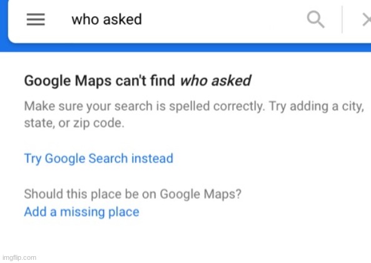371x263 pixels.
Task: Click the word 'place' in the Add link
Action: [124, 212]
